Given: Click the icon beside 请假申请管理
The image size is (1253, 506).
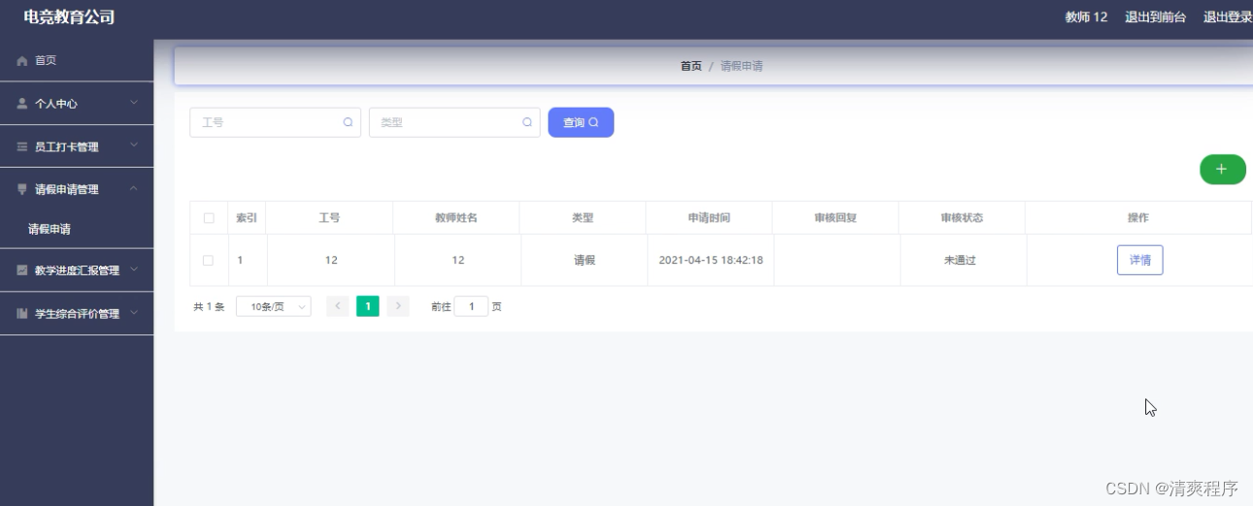Looking at the screenshot, I should [x=22, y=189].
